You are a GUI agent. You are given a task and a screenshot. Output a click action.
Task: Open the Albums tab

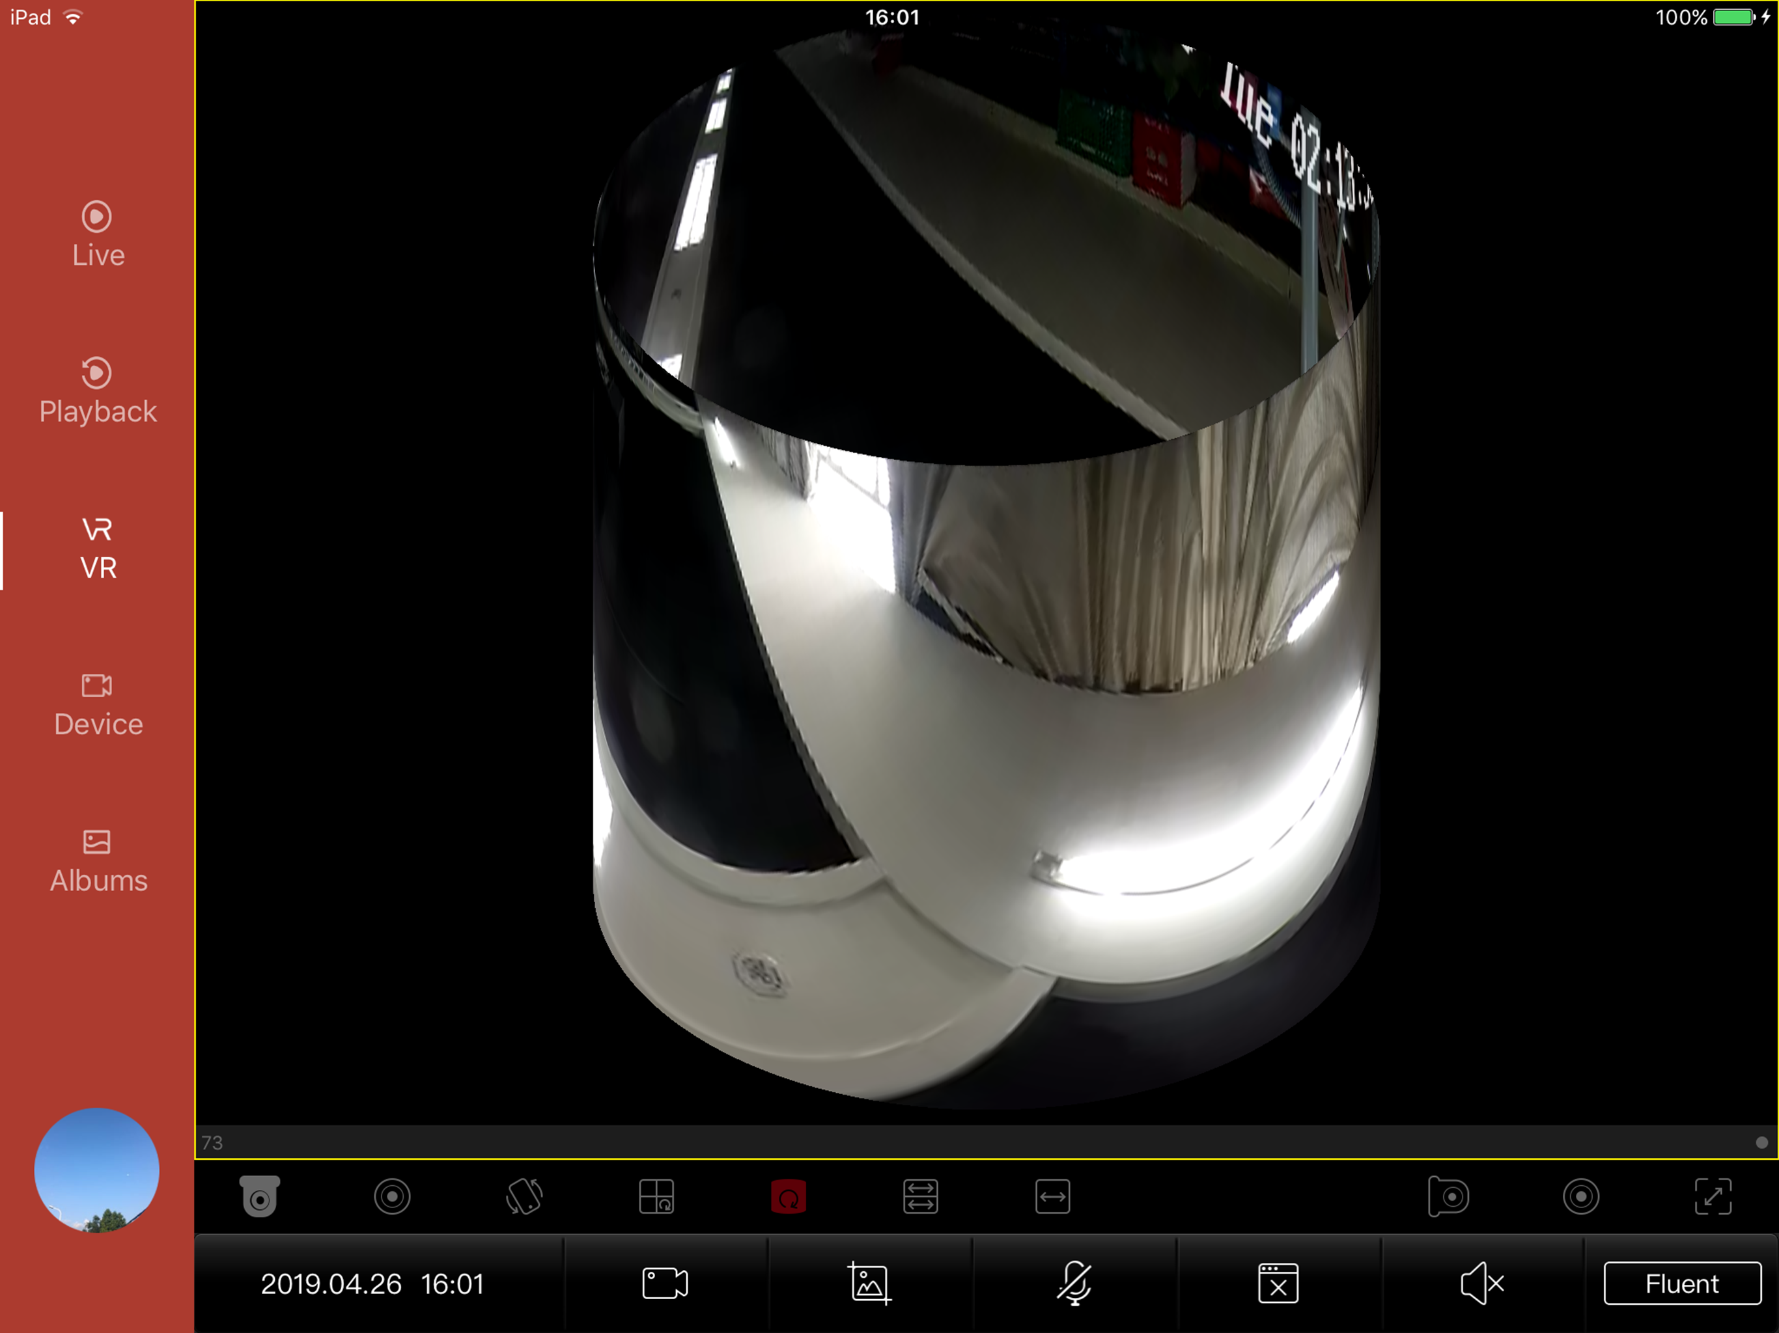coord(97,861)
